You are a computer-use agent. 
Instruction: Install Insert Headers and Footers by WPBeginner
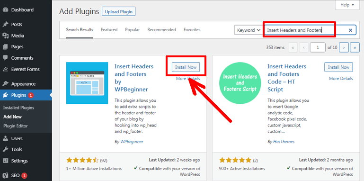[x=186, y=67]
